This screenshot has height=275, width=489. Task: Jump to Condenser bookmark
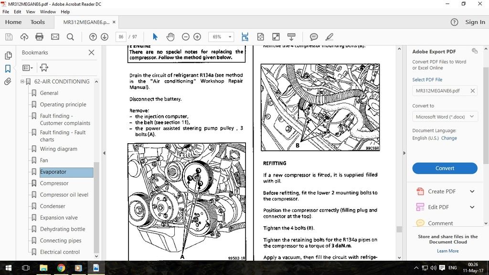click(x=53, y=206)
